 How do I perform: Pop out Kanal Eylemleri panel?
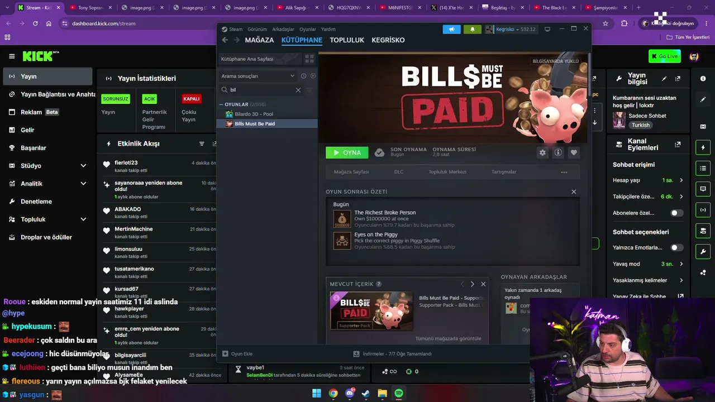[x=678, y=144]
